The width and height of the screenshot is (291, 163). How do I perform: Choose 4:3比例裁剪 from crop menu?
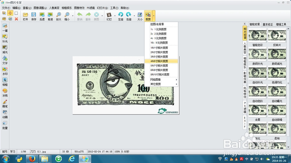[x=161, y=38]
